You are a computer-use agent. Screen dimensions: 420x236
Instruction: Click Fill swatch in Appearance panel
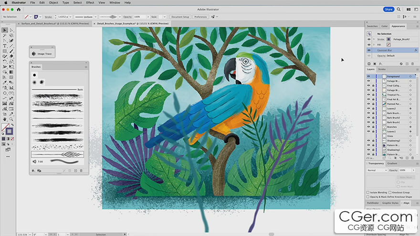(x=388, y=45)
